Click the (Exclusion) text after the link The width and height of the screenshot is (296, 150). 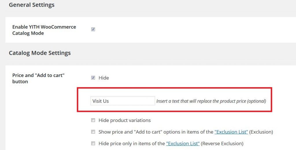pyautogui.click(x=261, y=132)
